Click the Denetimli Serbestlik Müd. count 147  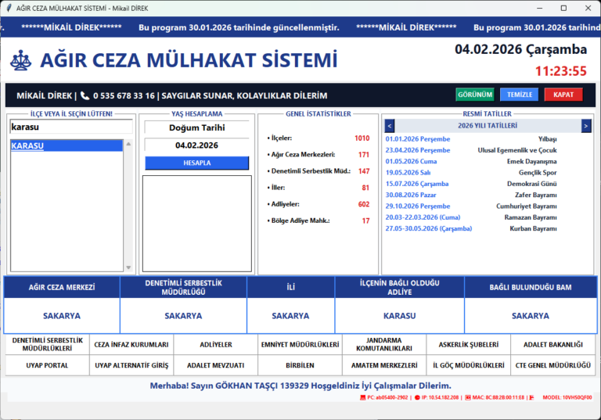364,171
